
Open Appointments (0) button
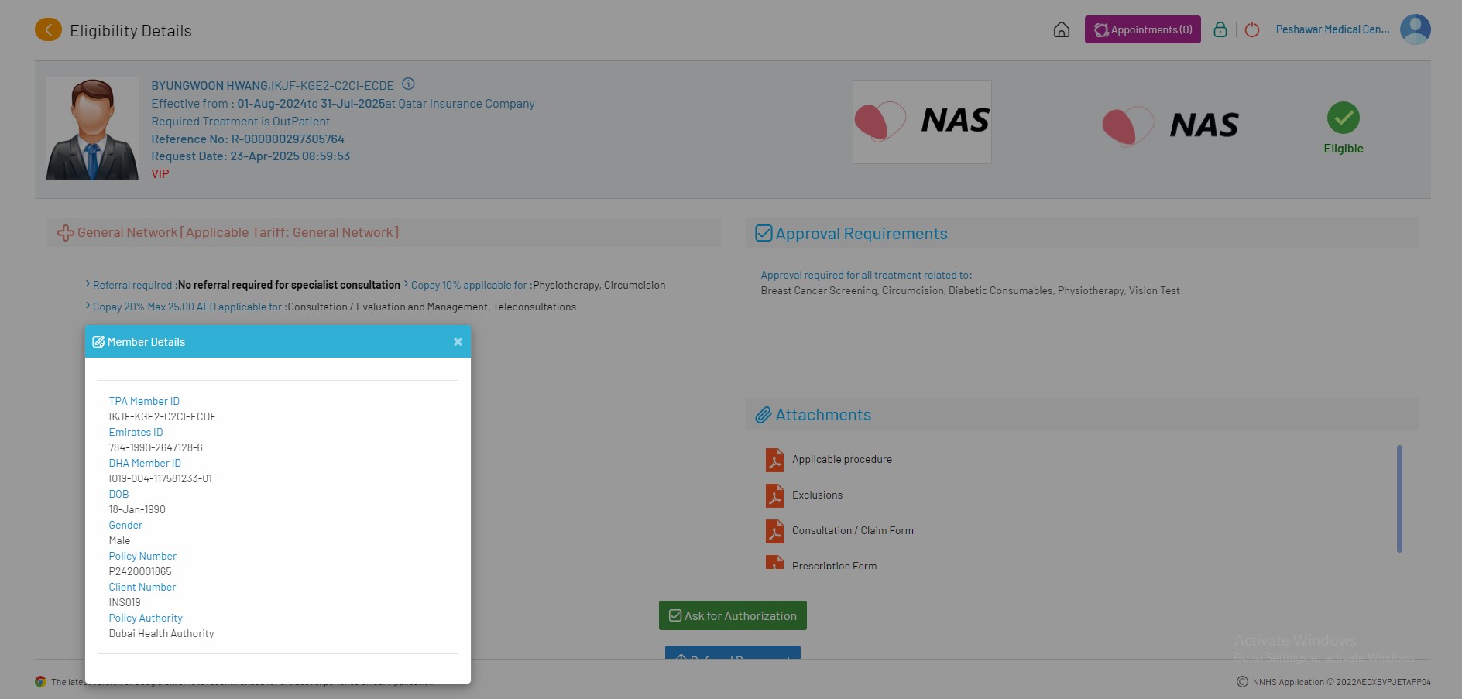1142,30
